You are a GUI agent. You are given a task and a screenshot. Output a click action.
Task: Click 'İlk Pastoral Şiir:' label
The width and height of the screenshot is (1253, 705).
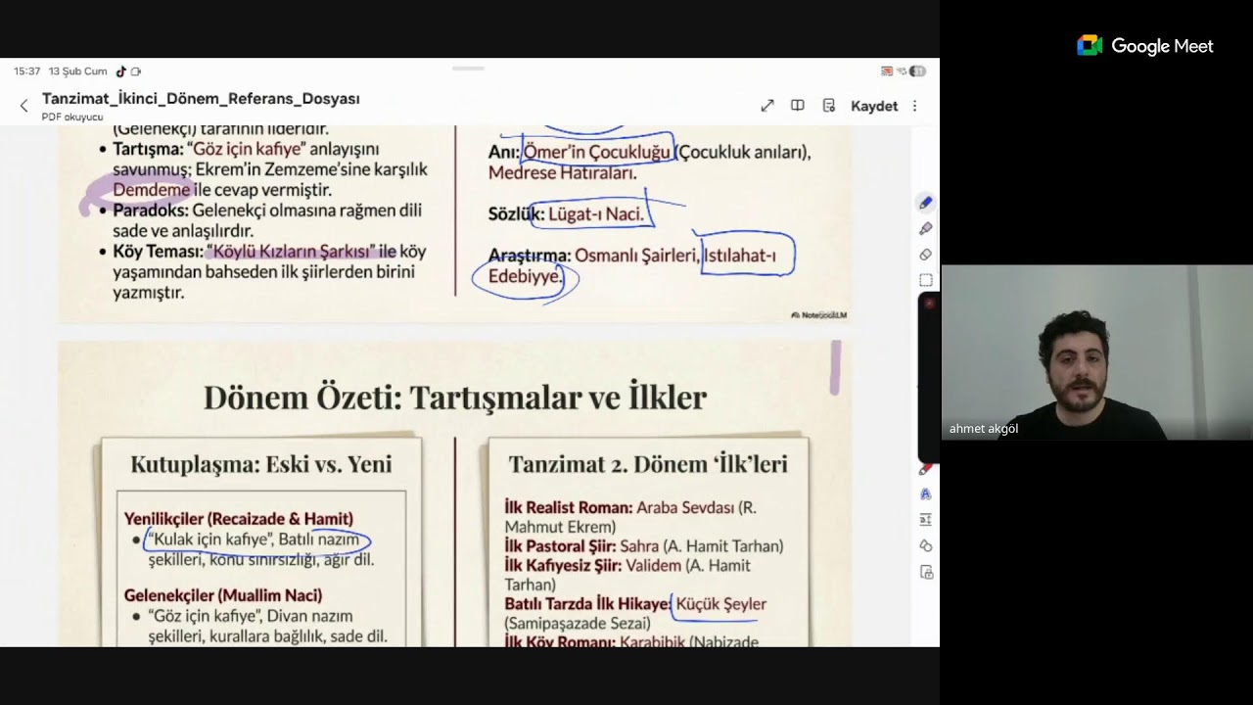(560, 546)
